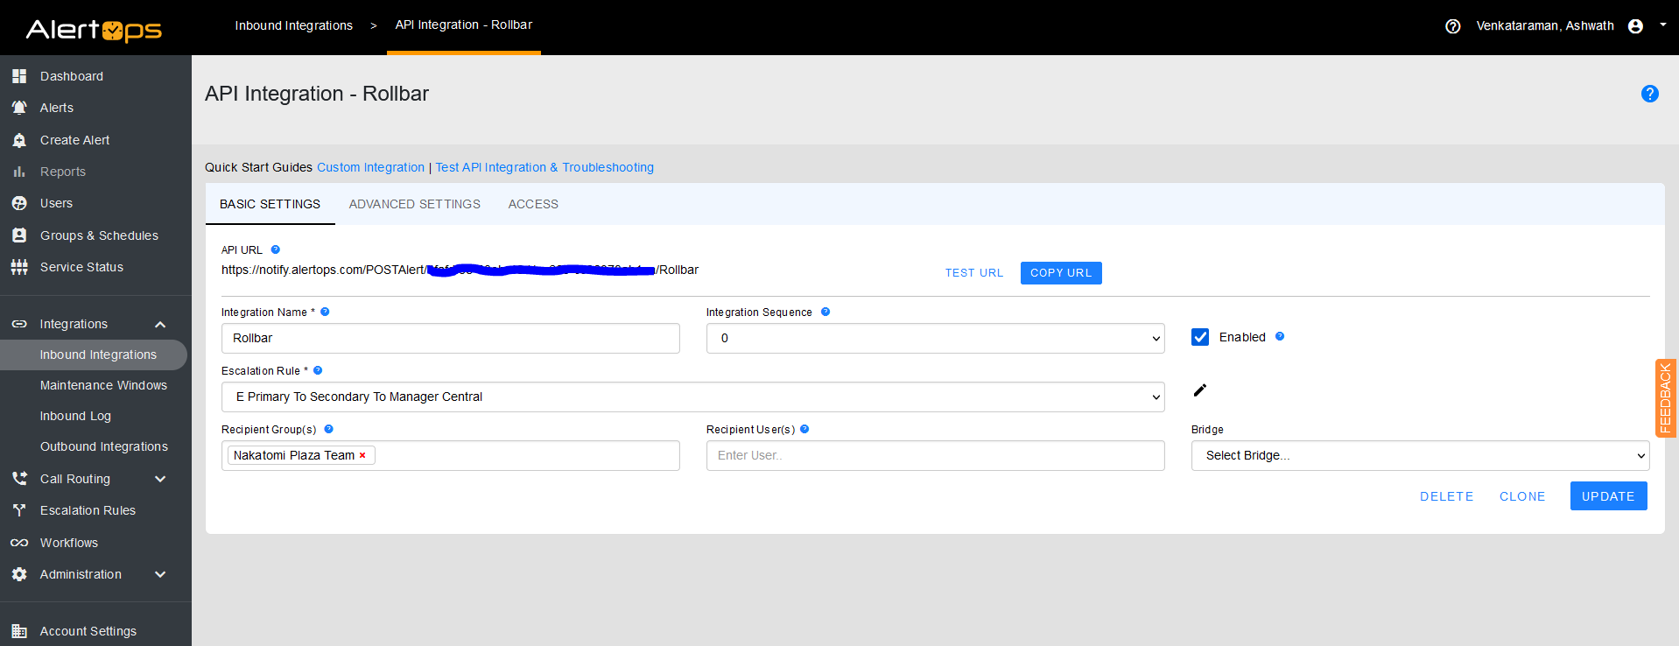Click the username Venkataraman, Ashwath
Image resolution: width=1679 pixels, height=646 pixels.
pyautogui.click(x=1545, y=26)
